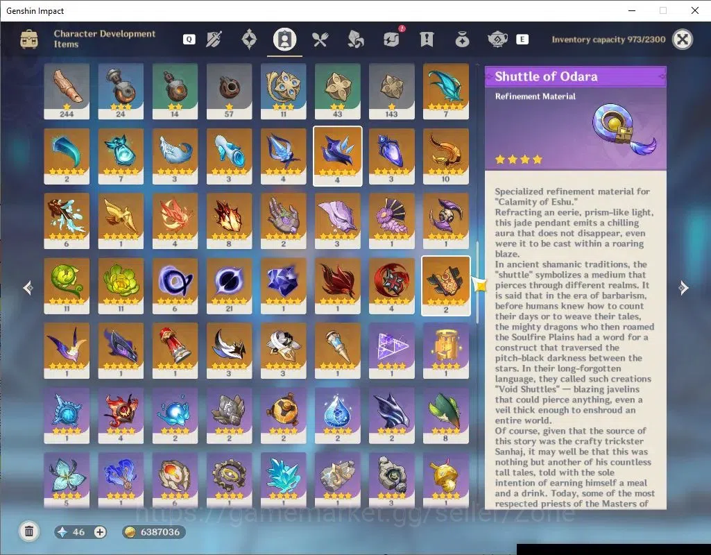Select the one-star pot item count 57
The width and height of the screenshot is (711, 555).
(229, 91)
